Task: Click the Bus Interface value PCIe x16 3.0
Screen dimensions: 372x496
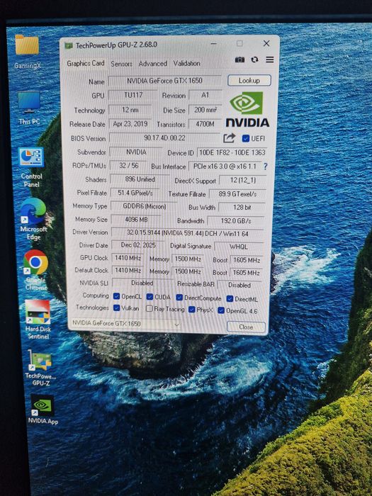Action: point(225,167)
